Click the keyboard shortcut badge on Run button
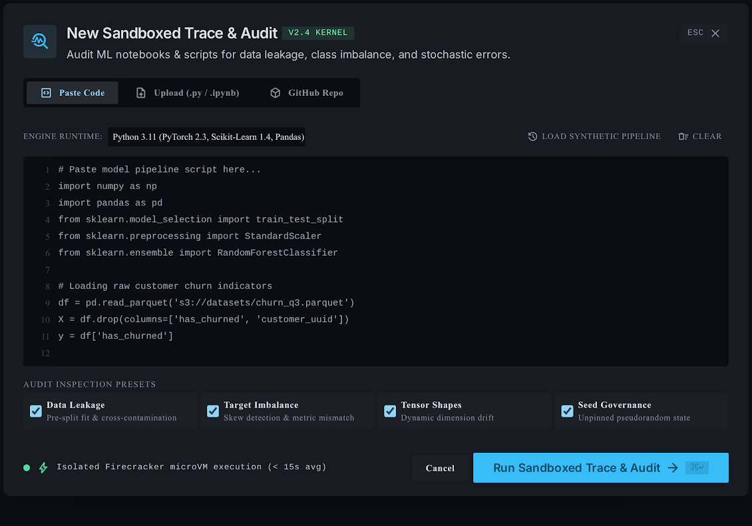The image size is (752, 526). [697, 467]
